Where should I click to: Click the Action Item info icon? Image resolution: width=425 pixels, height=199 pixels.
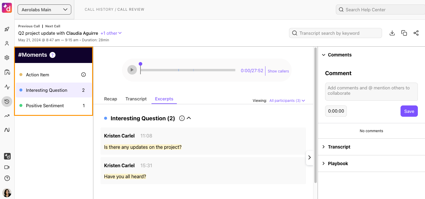[84, 75]
